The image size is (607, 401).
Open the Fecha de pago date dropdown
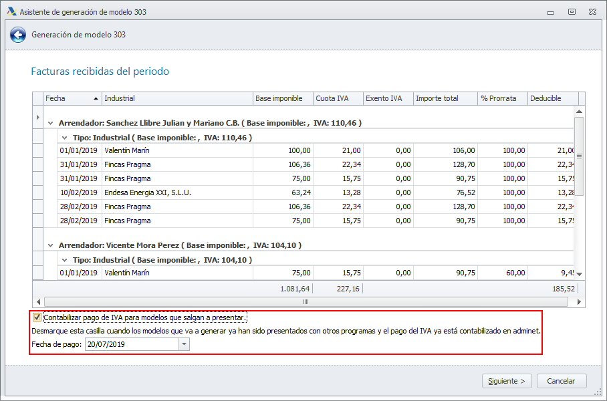point(184,344)
